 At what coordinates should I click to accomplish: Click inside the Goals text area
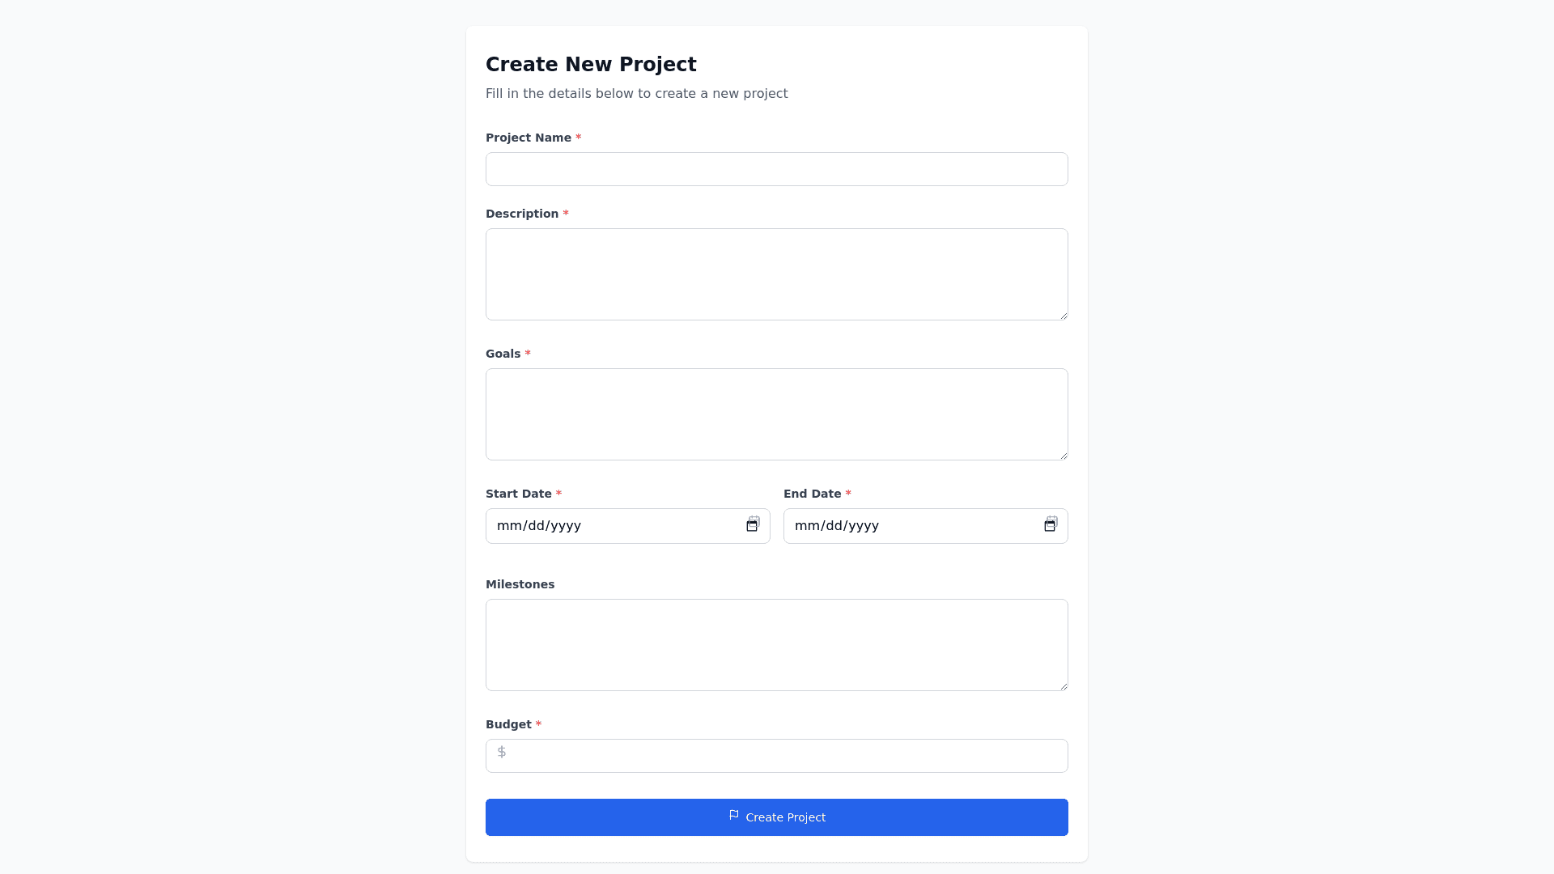(x=776, y=414)
